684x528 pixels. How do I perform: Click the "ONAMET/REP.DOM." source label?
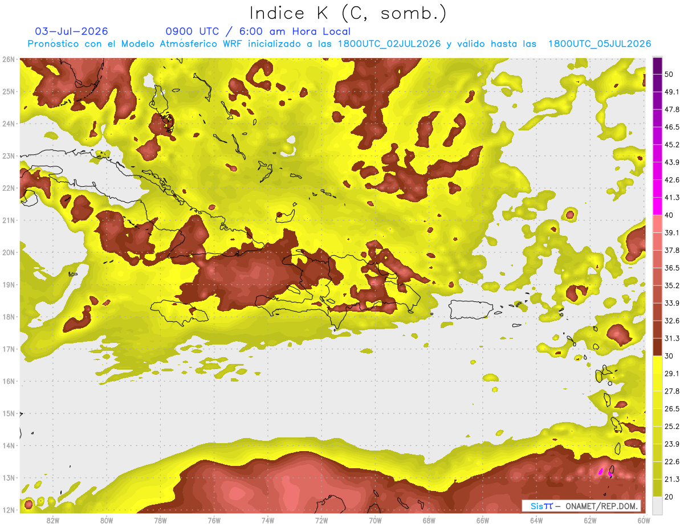(x=601, y=506)
